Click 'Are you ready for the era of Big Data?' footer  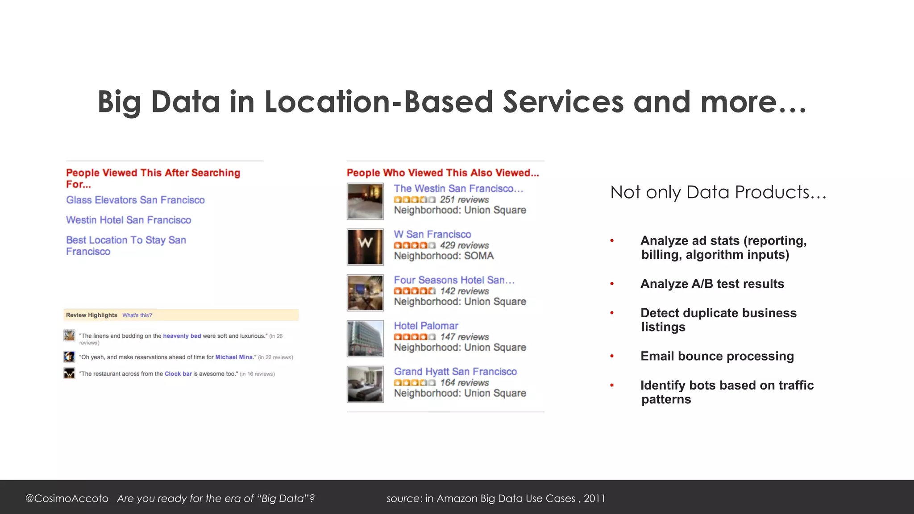[216, 498]
